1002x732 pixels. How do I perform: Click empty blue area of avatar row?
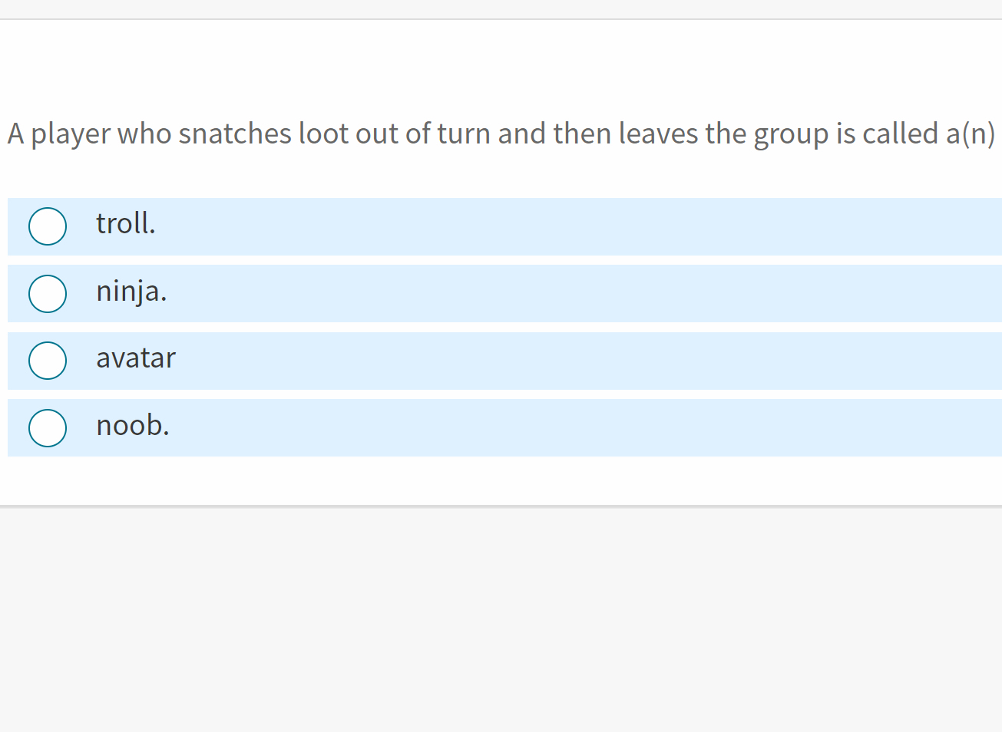576,361
